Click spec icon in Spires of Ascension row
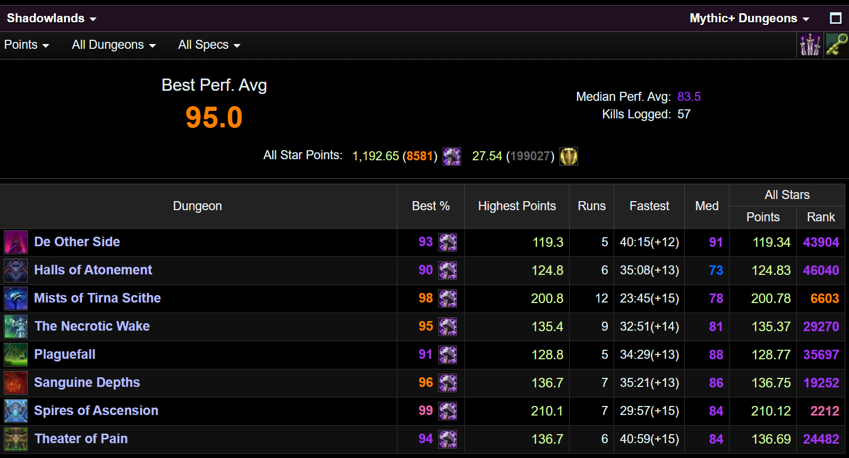Viewport: 849px width, 458px height. (x=447, y=411)
